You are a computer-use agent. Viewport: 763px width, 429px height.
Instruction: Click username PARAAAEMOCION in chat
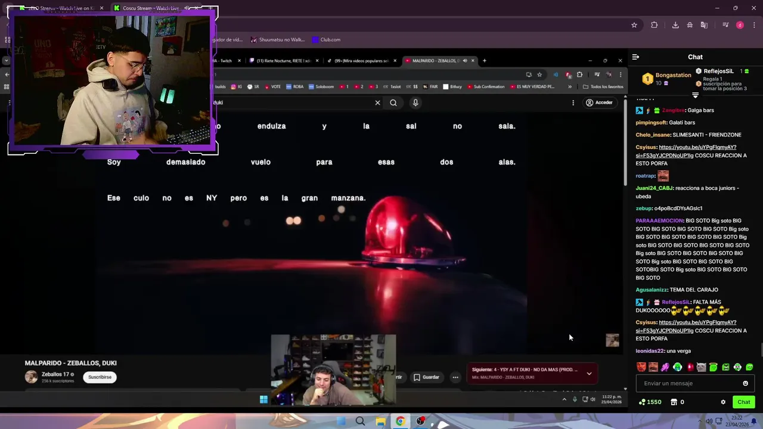click(x=659, y=220)
